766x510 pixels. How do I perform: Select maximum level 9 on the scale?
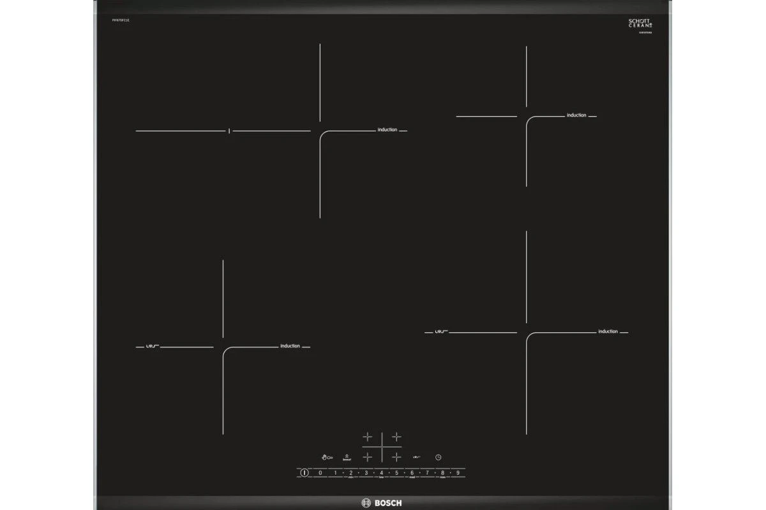click(x=458, y=473)
